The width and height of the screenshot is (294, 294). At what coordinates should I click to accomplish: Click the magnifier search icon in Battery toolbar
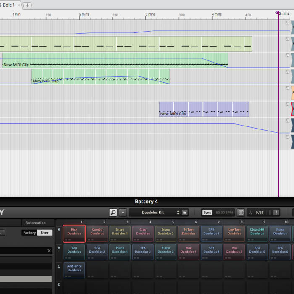tap(113, 213)
